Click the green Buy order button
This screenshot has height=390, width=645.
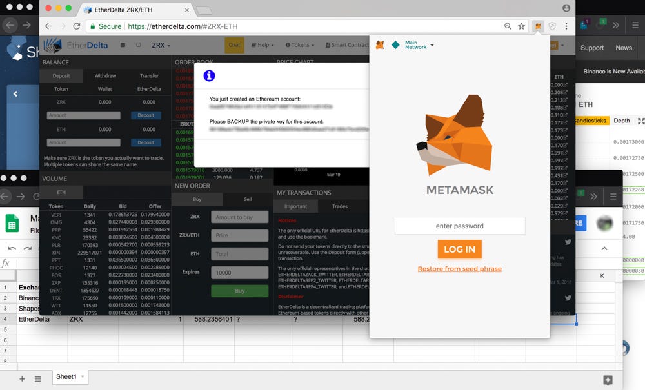(240, 291)
